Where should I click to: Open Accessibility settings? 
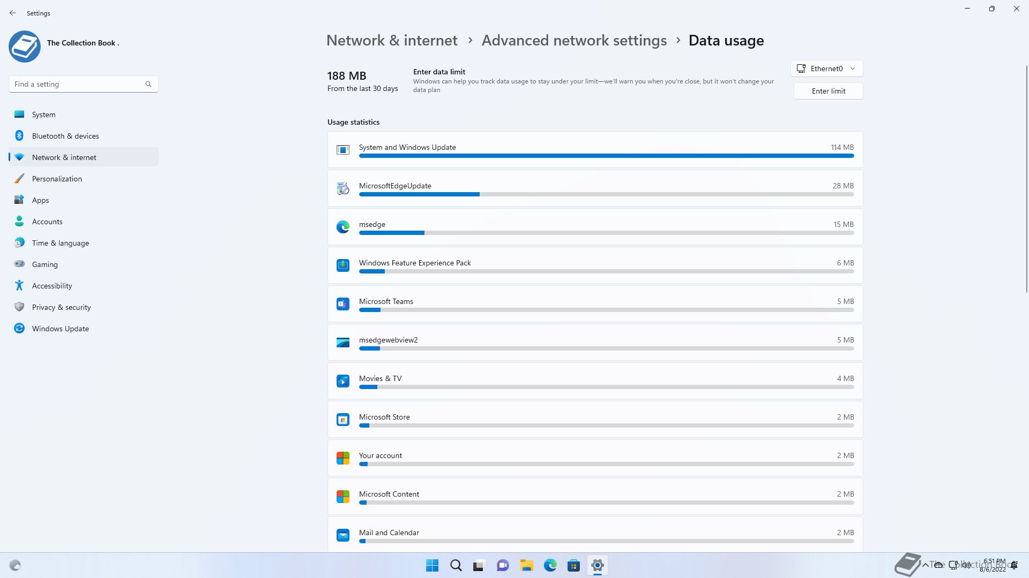point(83,286)
